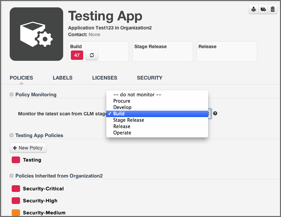281x217 pixels.
Task: Click the orange Security-Medium color swatch
Action: point(16,213)
